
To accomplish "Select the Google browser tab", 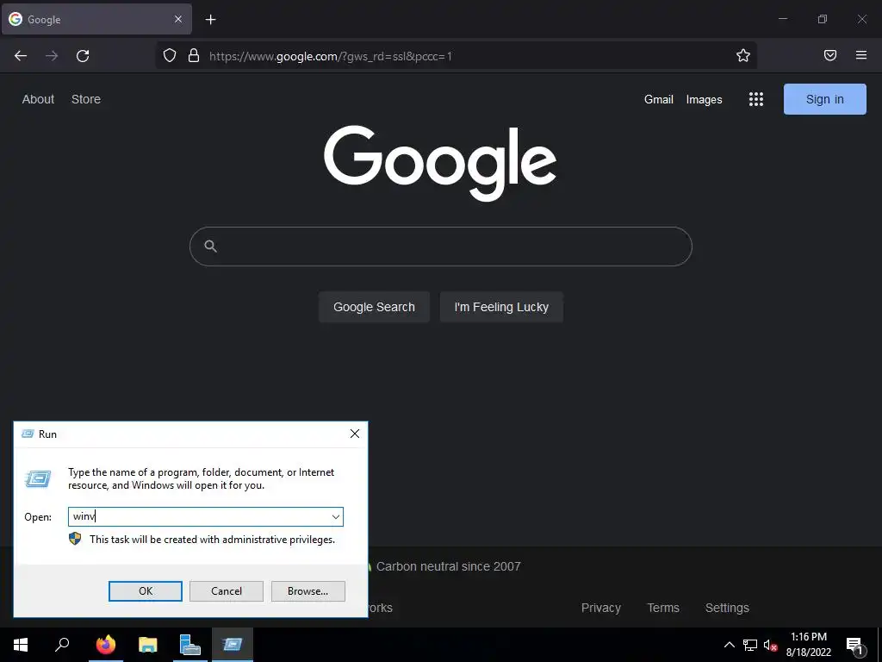I will coord(96,19).
